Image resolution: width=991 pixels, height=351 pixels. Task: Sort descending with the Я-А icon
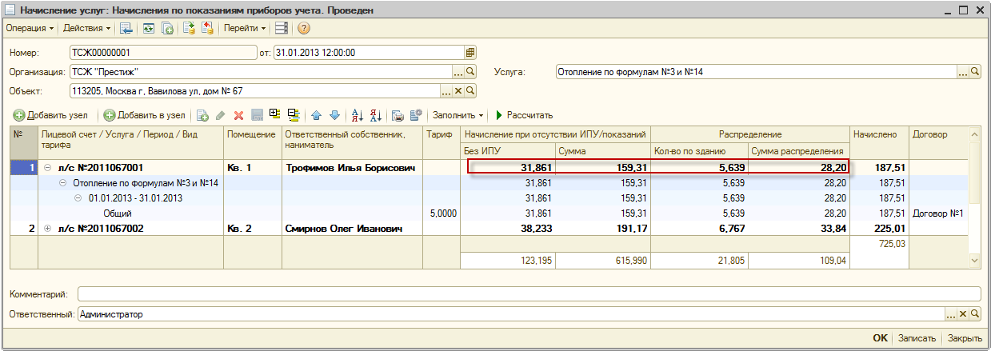375,115
